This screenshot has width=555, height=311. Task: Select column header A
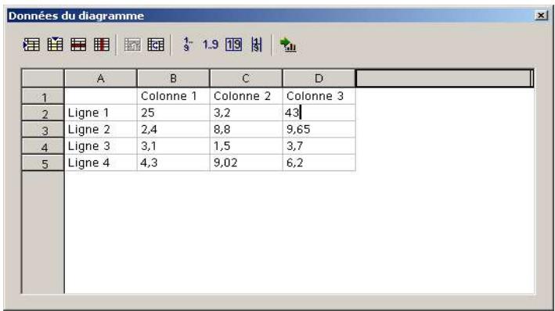click(100, 78)
